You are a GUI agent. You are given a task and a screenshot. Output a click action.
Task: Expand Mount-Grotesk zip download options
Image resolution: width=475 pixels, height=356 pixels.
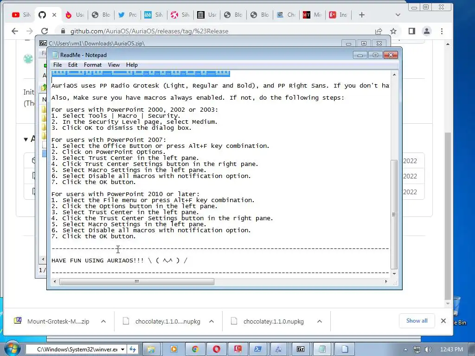pyautogui.click(x=103, y=321)
